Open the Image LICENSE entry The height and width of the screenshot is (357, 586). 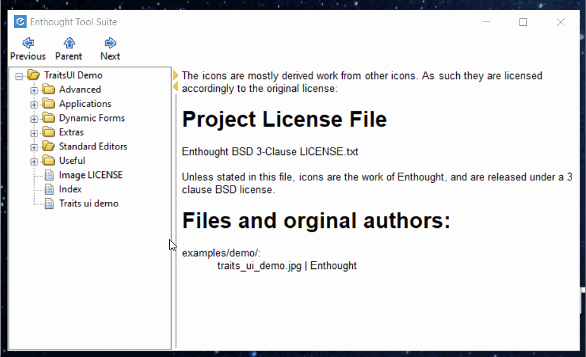[91, 175]
